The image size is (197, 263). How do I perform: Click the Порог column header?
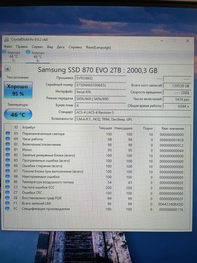click(148, 128)
